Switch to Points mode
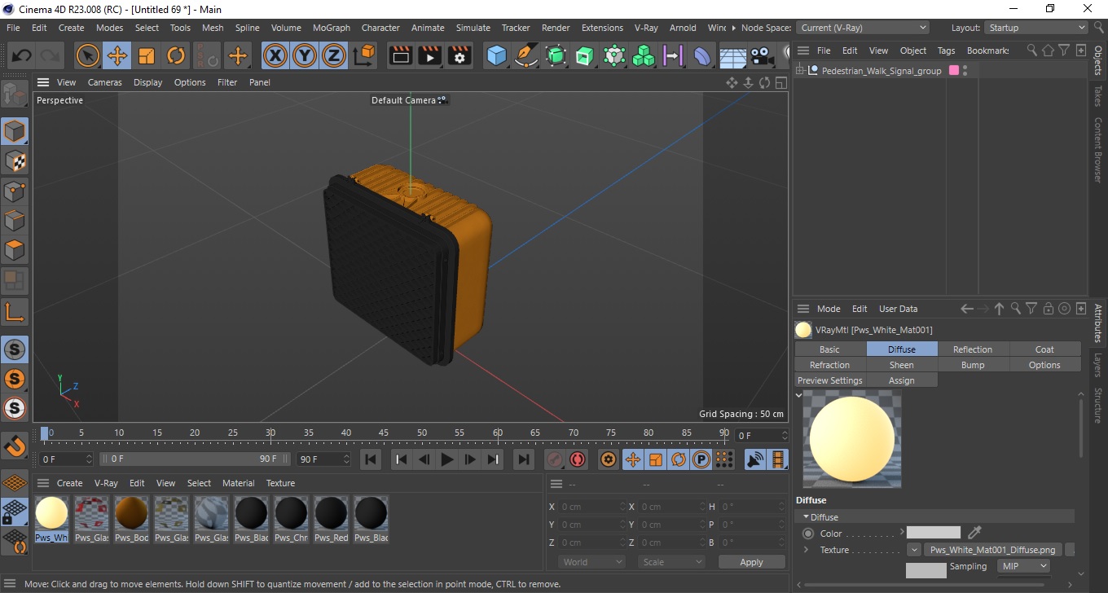1108x593 pixels. [15, 191]
